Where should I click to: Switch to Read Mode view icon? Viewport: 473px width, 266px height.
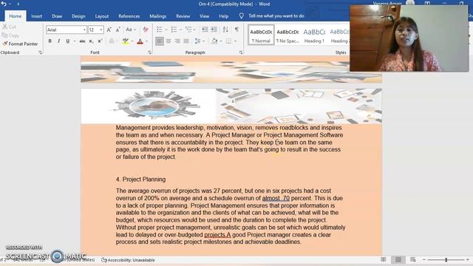(x=384, y=259)
